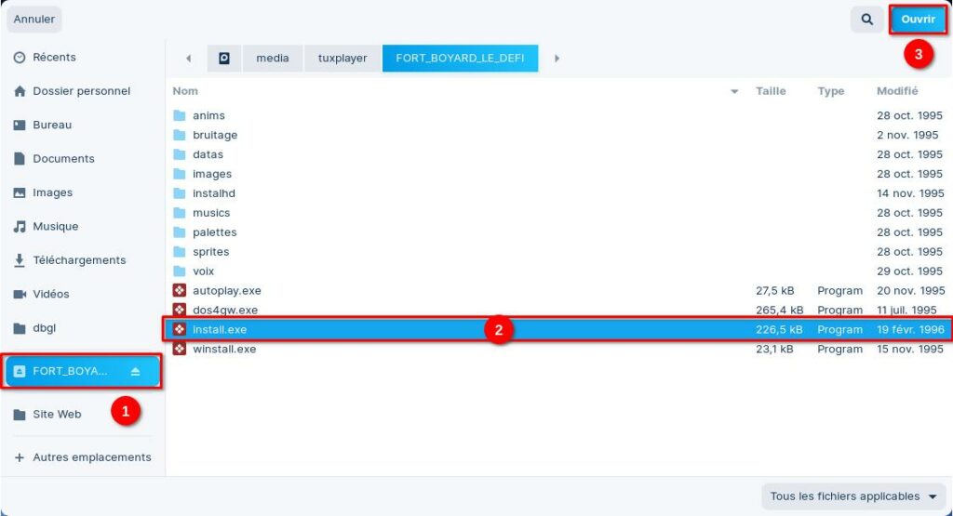Click the sort arrow in the Nom column

click(734, 91)
